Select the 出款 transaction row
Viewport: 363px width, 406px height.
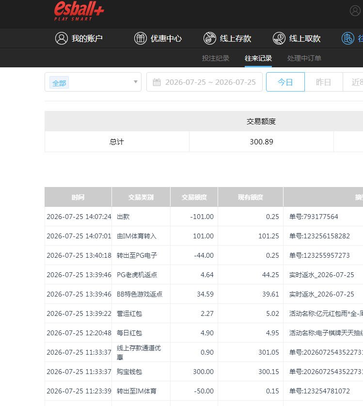123,217
